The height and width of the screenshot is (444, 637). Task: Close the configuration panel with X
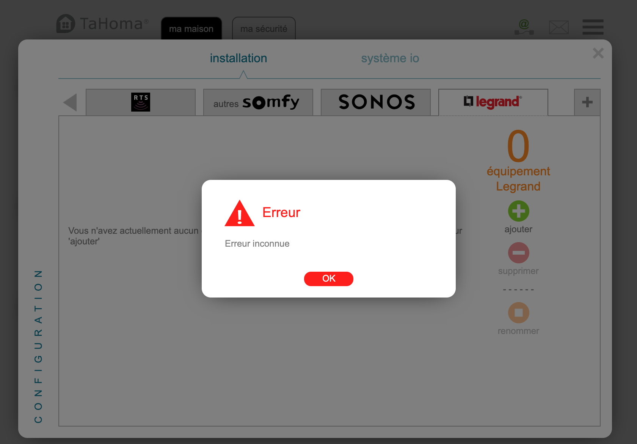click(x=598, y=53)
